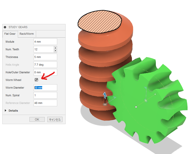Image resolution: width=195 pixels, height=154 pixels.
Task: Click the Hole/Outer Diameter field
Action: pos(45,72)
